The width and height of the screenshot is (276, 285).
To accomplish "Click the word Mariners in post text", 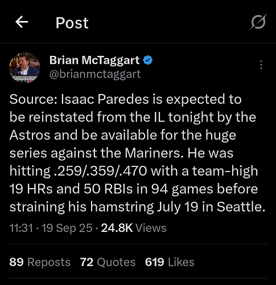I will coord(152,153).
